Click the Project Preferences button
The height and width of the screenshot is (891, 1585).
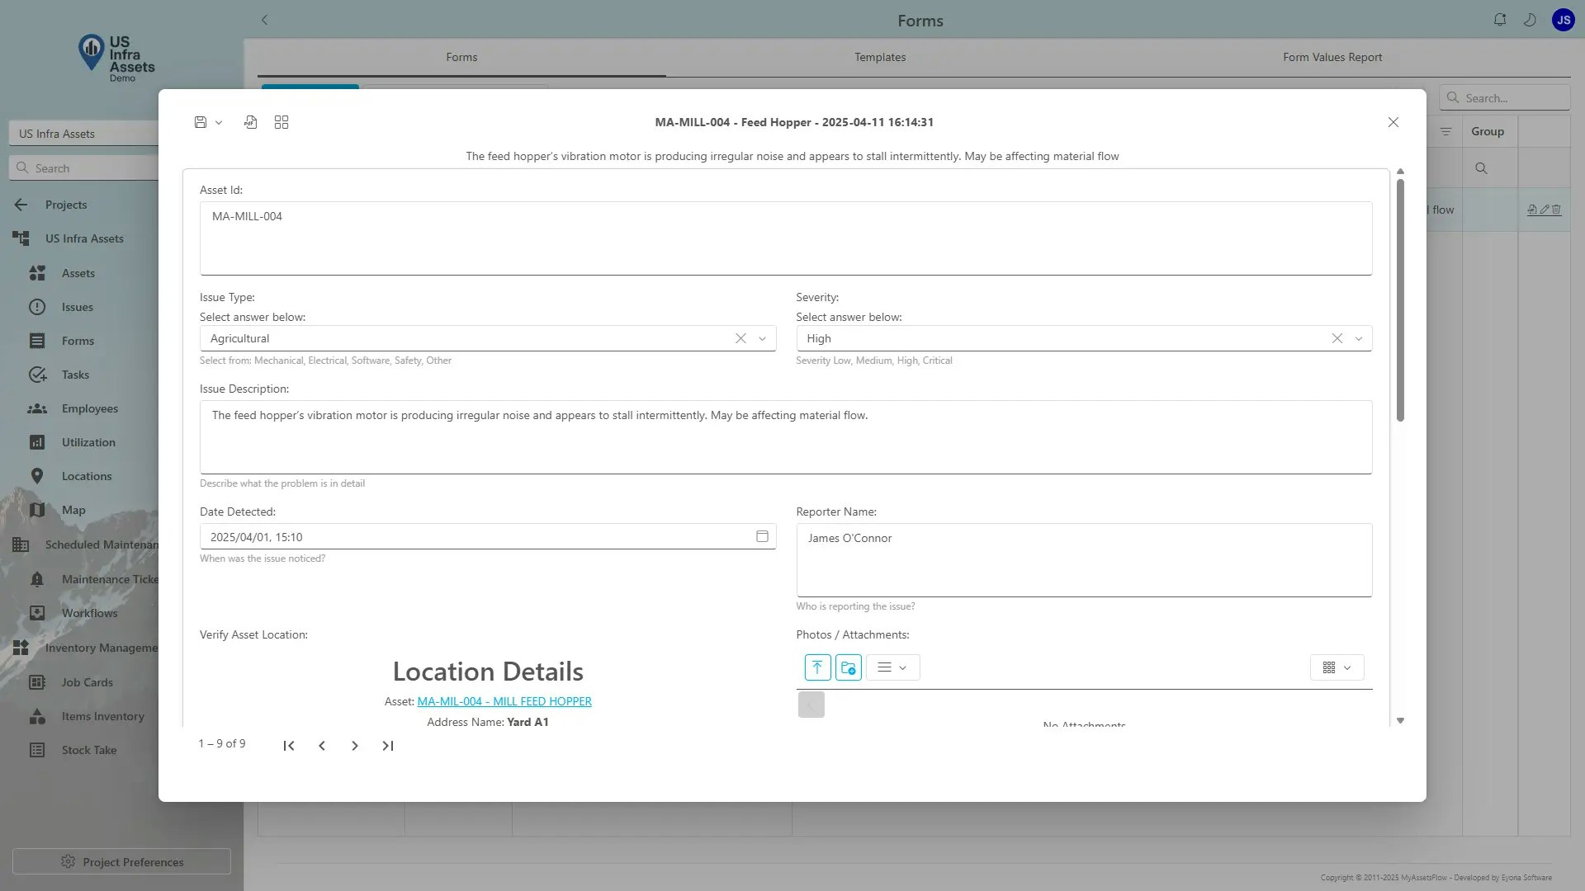click(121, 861)
